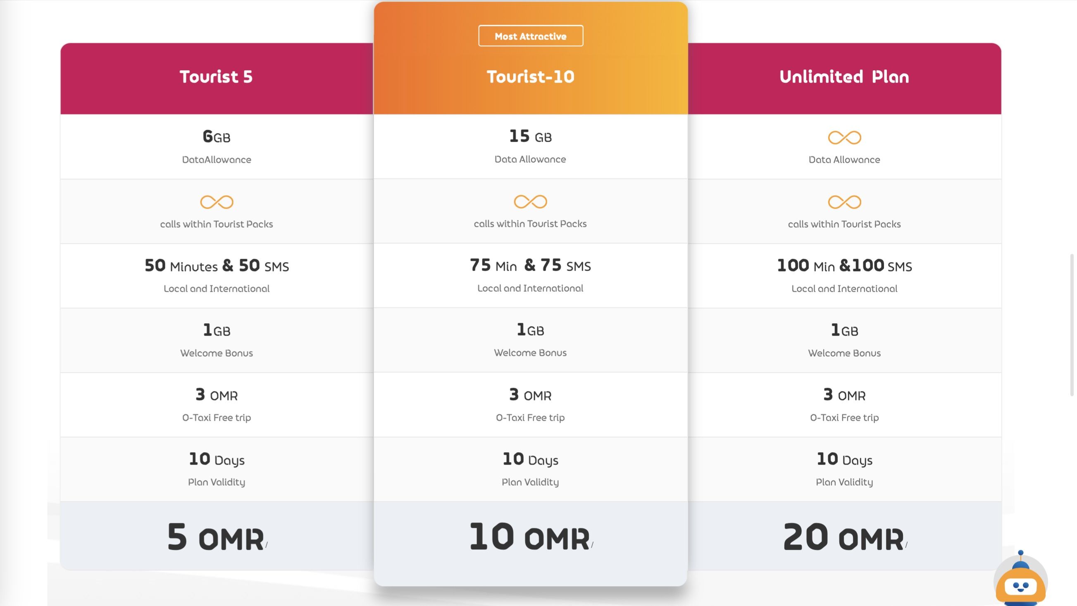Choose the 20 OMR price

pos(845,537)
